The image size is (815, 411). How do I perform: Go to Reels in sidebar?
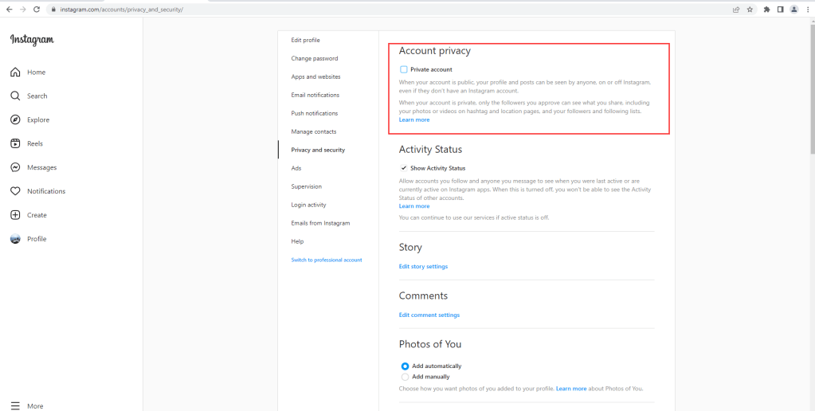click(x=15, y=144)
